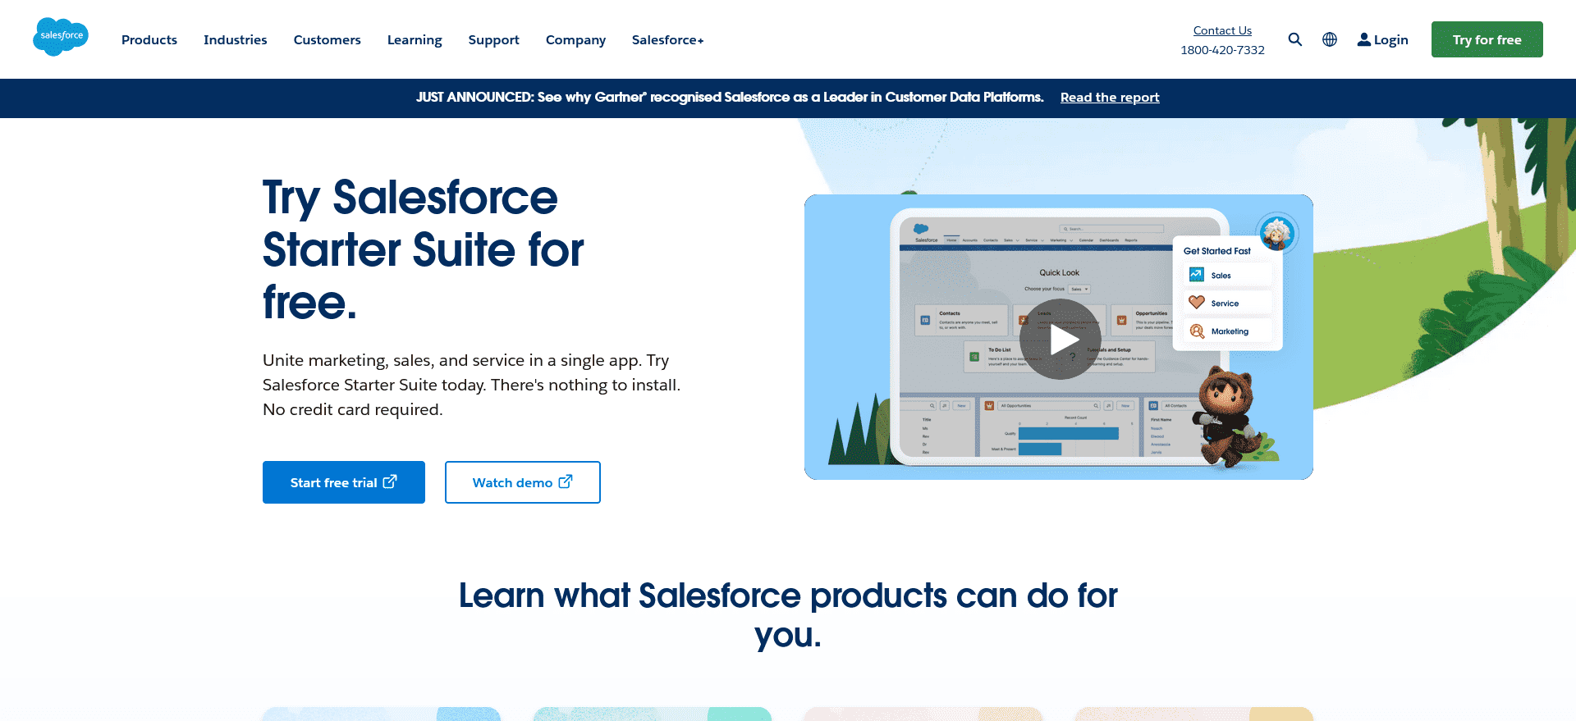
Task: Open the Support menu
Action: coord(494,39)
